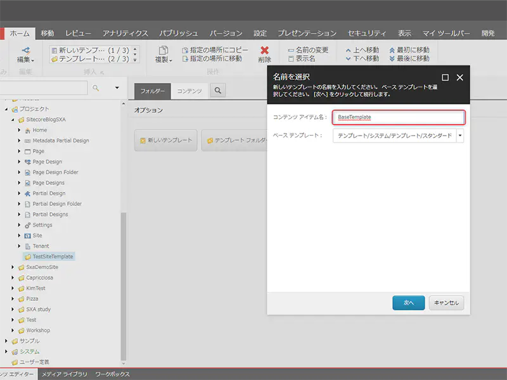Switch to the ホーム ribbon tab
This screenshot has width=507, height=380.
tap(20, 34)
